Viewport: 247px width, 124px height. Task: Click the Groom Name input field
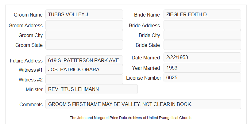(x=84, y=14)
